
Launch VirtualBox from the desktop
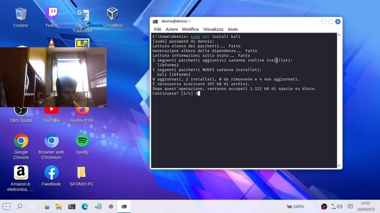point(113,17)
